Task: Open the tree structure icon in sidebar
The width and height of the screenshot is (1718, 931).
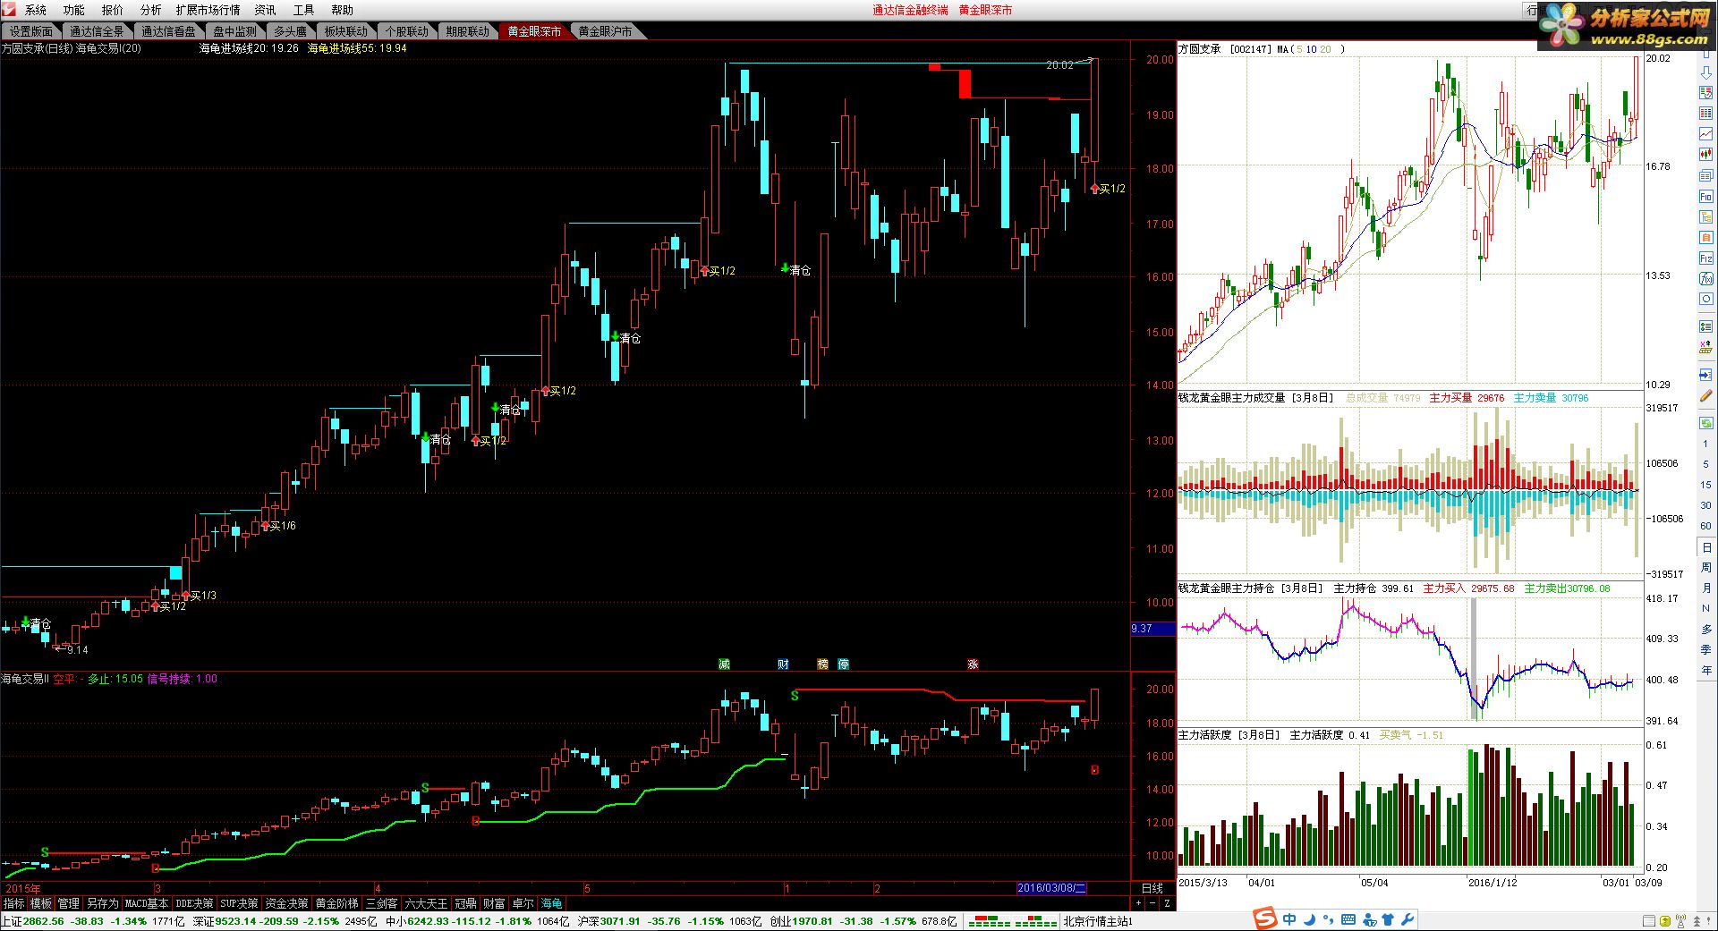Action: pos(1706,216)
